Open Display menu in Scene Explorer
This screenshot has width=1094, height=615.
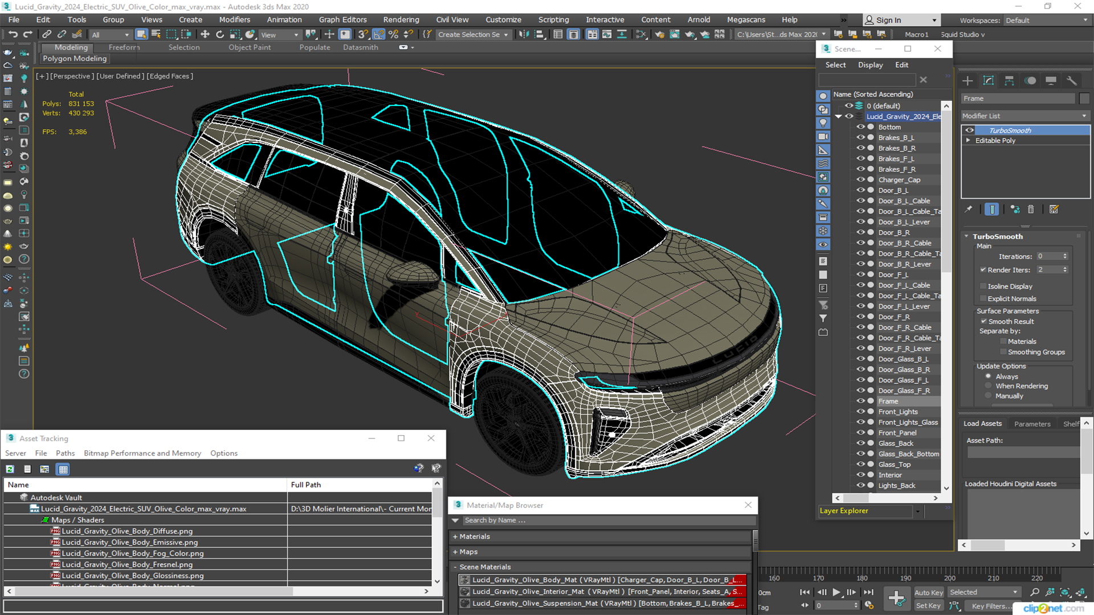871,65
